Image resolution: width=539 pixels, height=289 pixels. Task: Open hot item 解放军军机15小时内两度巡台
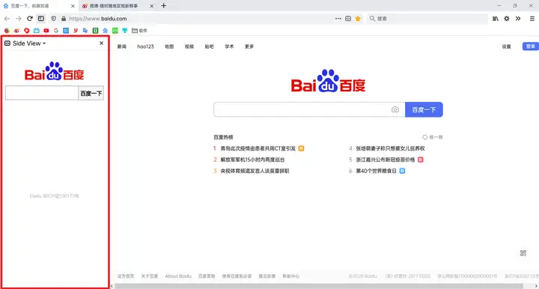(253, 159)
